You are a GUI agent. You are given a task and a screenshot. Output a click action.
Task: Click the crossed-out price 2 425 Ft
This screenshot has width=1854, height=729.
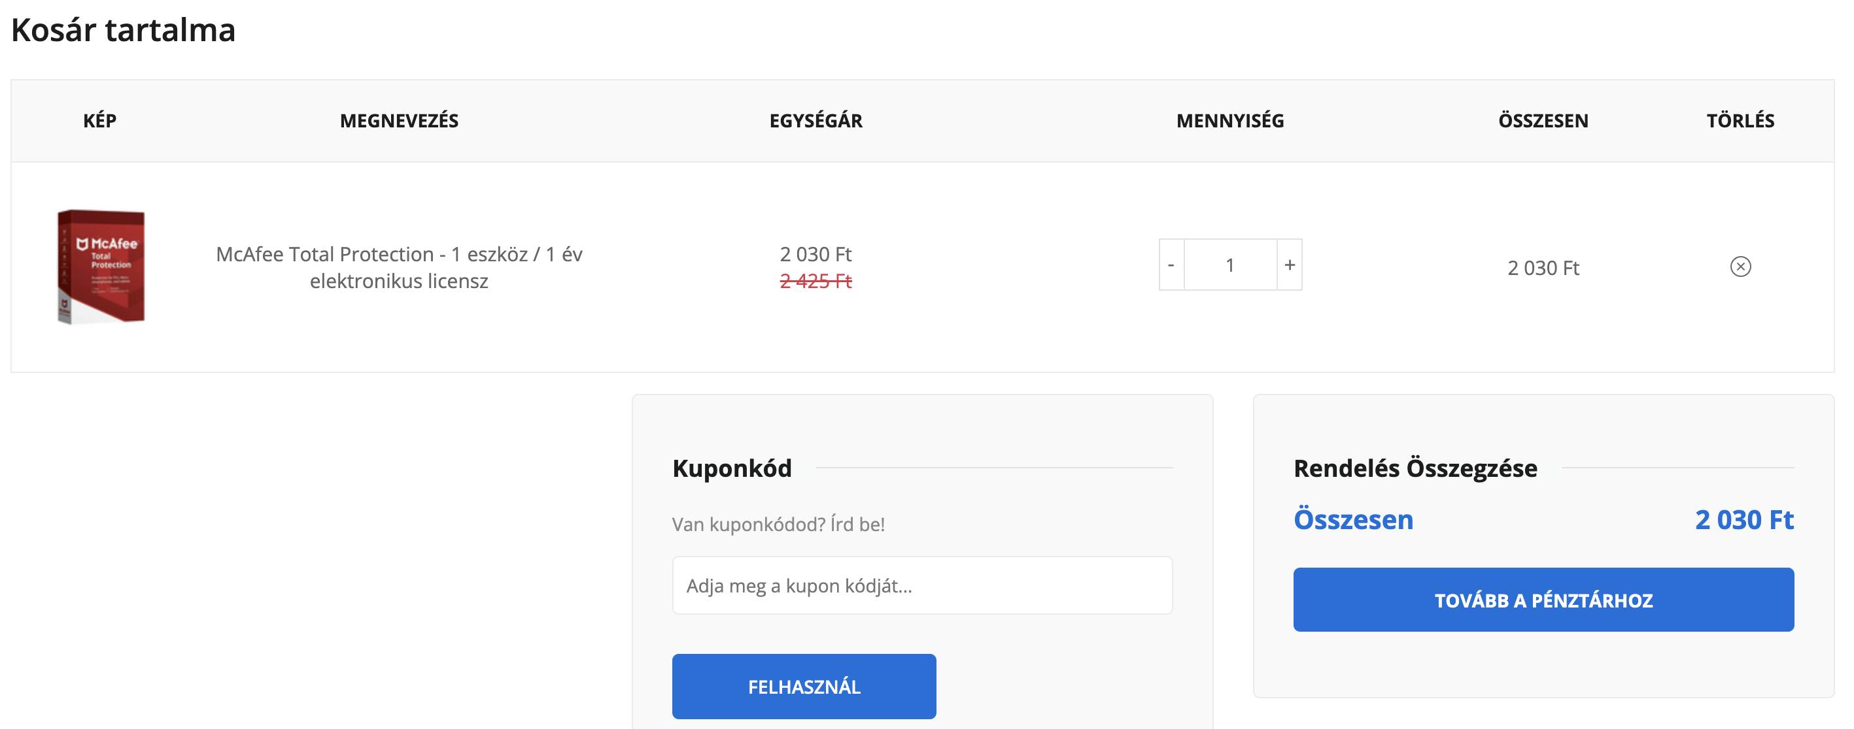[x=815, y=281]
